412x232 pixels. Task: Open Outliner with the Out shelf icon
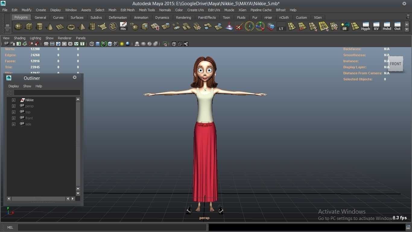click(x=398, y=27)
